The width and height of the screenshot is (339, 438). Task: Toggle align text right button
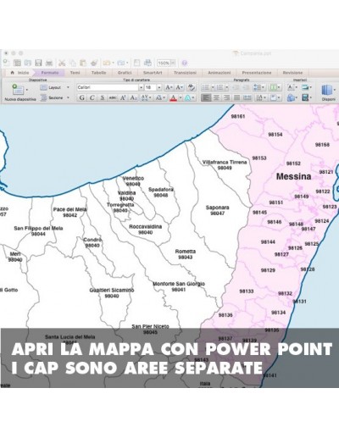click(226, 97)
